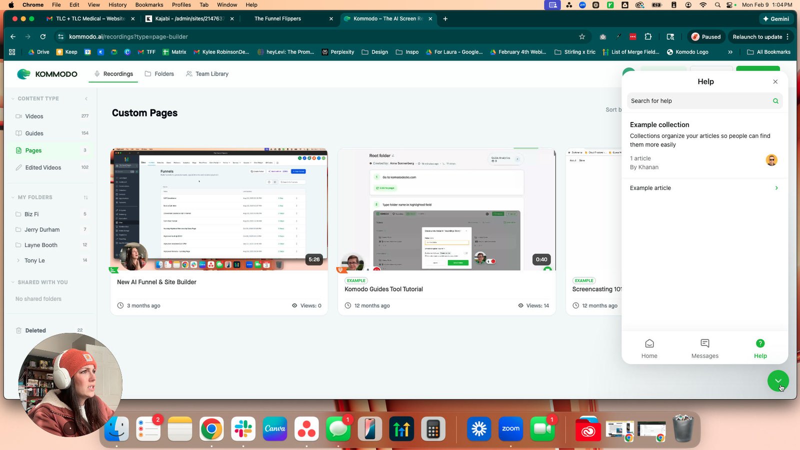Screen dimensions: 800x450
Task: Open Zoom from the Dock
Action: pos(510,429)
